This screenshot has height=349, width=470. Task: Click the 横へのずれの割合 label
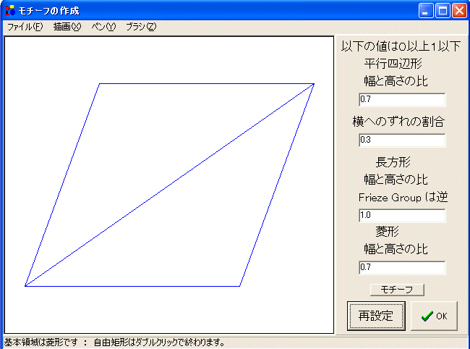[x=398, y=122]
